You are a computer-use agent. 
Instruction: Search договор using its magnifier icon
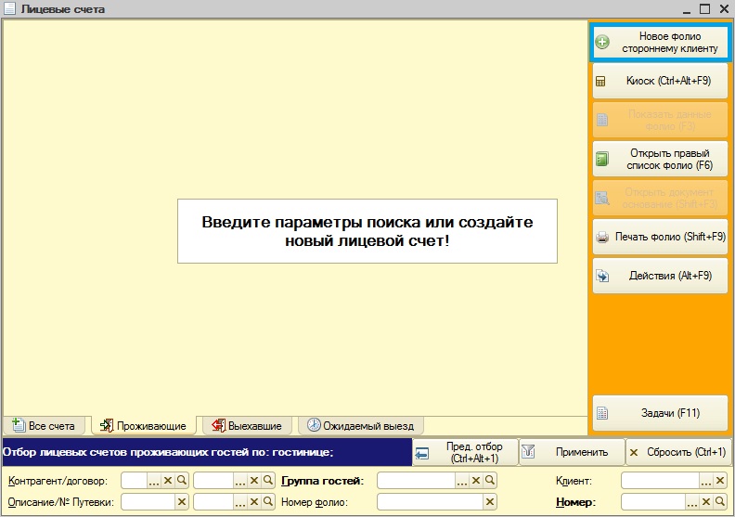267,481
